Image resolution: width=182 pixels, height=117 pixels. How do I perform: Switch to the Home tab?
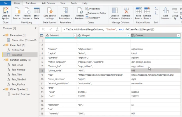tap(17, 3)
